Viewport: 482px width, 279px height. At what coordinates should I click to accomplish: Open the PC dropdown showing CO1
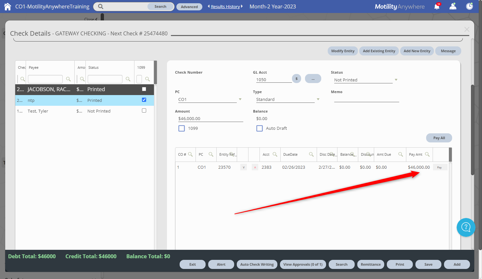pyautogui.click(x=240, y=99)
